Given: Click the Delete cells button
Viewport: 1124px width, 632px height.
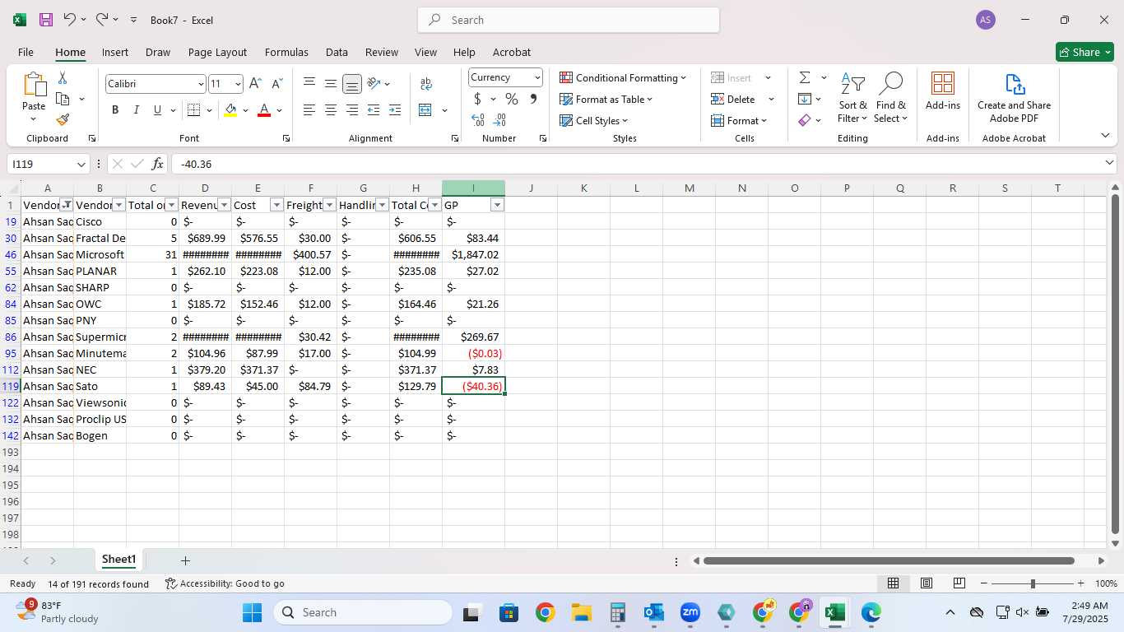Looking at the screenshot, I should click(733, 99).
